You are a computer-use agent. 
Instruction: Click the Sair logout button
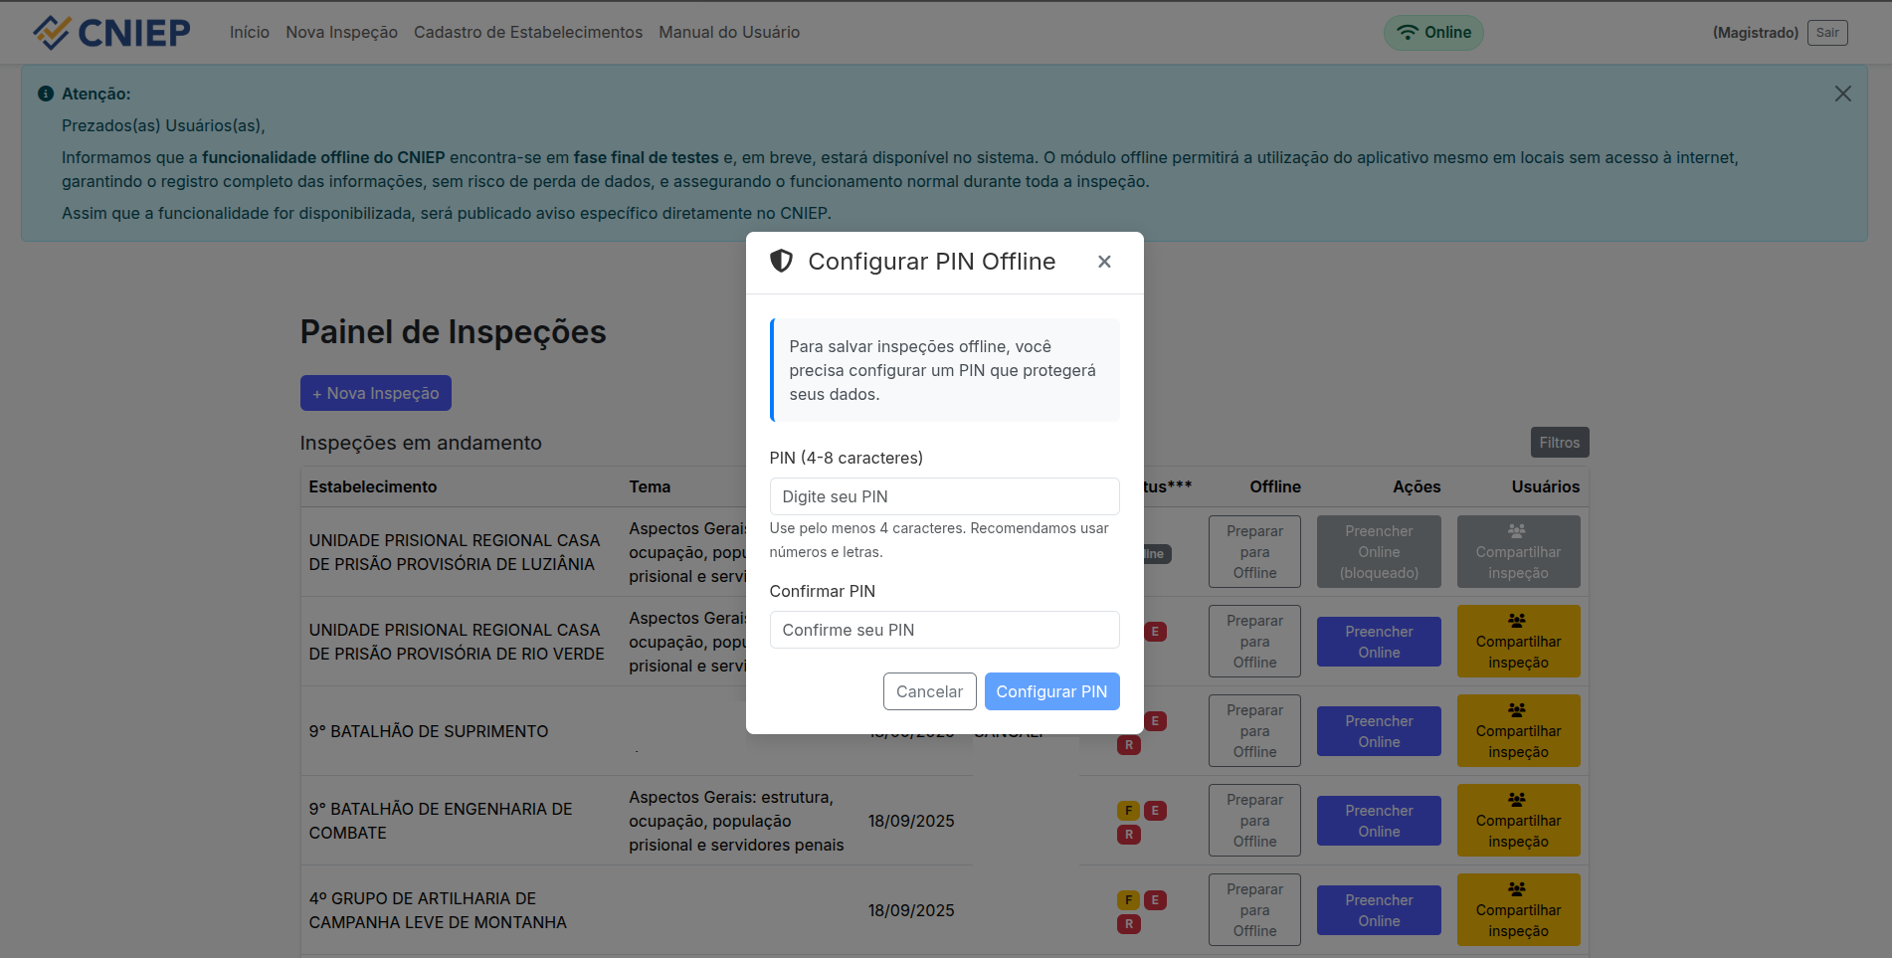tap(1826, 33)
